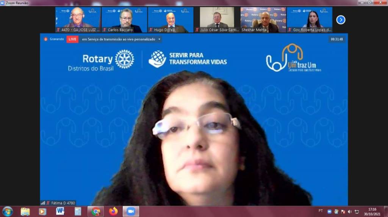
Task: Open the Windows Start menu
Action: pos(7,211)
